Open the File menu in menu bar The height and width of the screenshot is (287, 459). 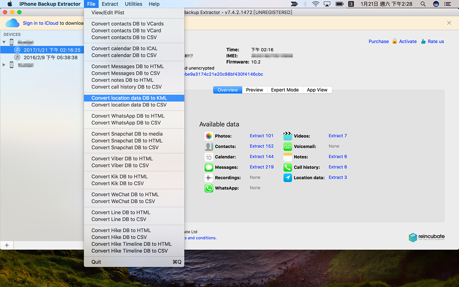click(x=91, y=4)
